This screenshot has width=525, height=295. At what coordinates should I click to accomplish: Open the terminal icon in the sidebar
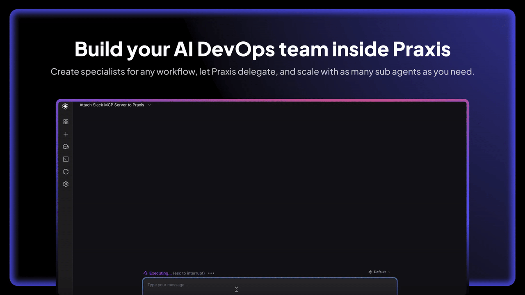pyautogui.click(x=66, y=159)
